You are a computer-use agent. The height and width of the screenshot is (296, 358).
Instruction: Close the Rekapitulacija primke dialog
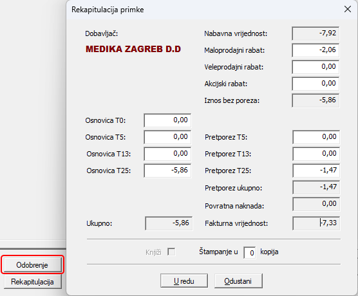[348, 10]
